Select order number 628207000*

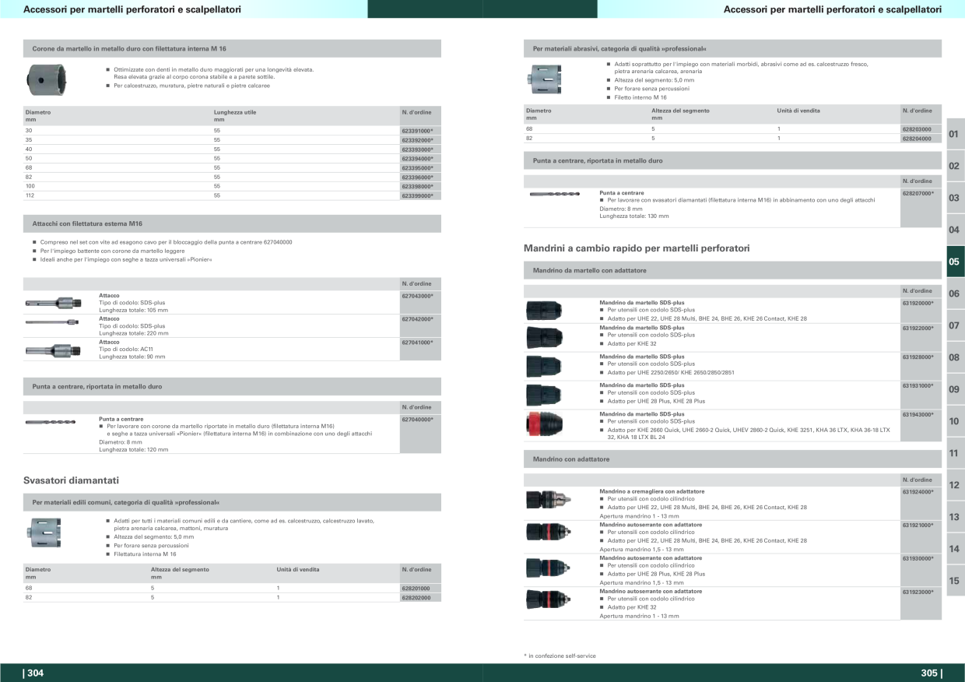tap(918, 192)
